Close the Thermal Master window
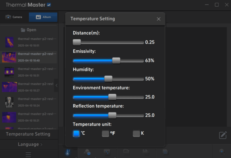Screen dimensions: 231x158 coord(227,5)
